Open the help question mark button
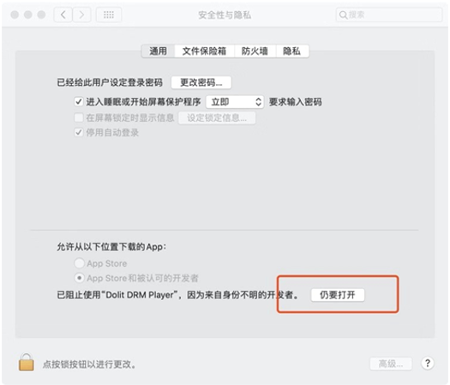The height and width of the screenshot is (385, 450). click(428, 364)
